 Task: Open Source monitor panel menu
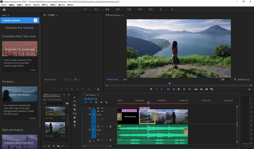tap(57, 15)
